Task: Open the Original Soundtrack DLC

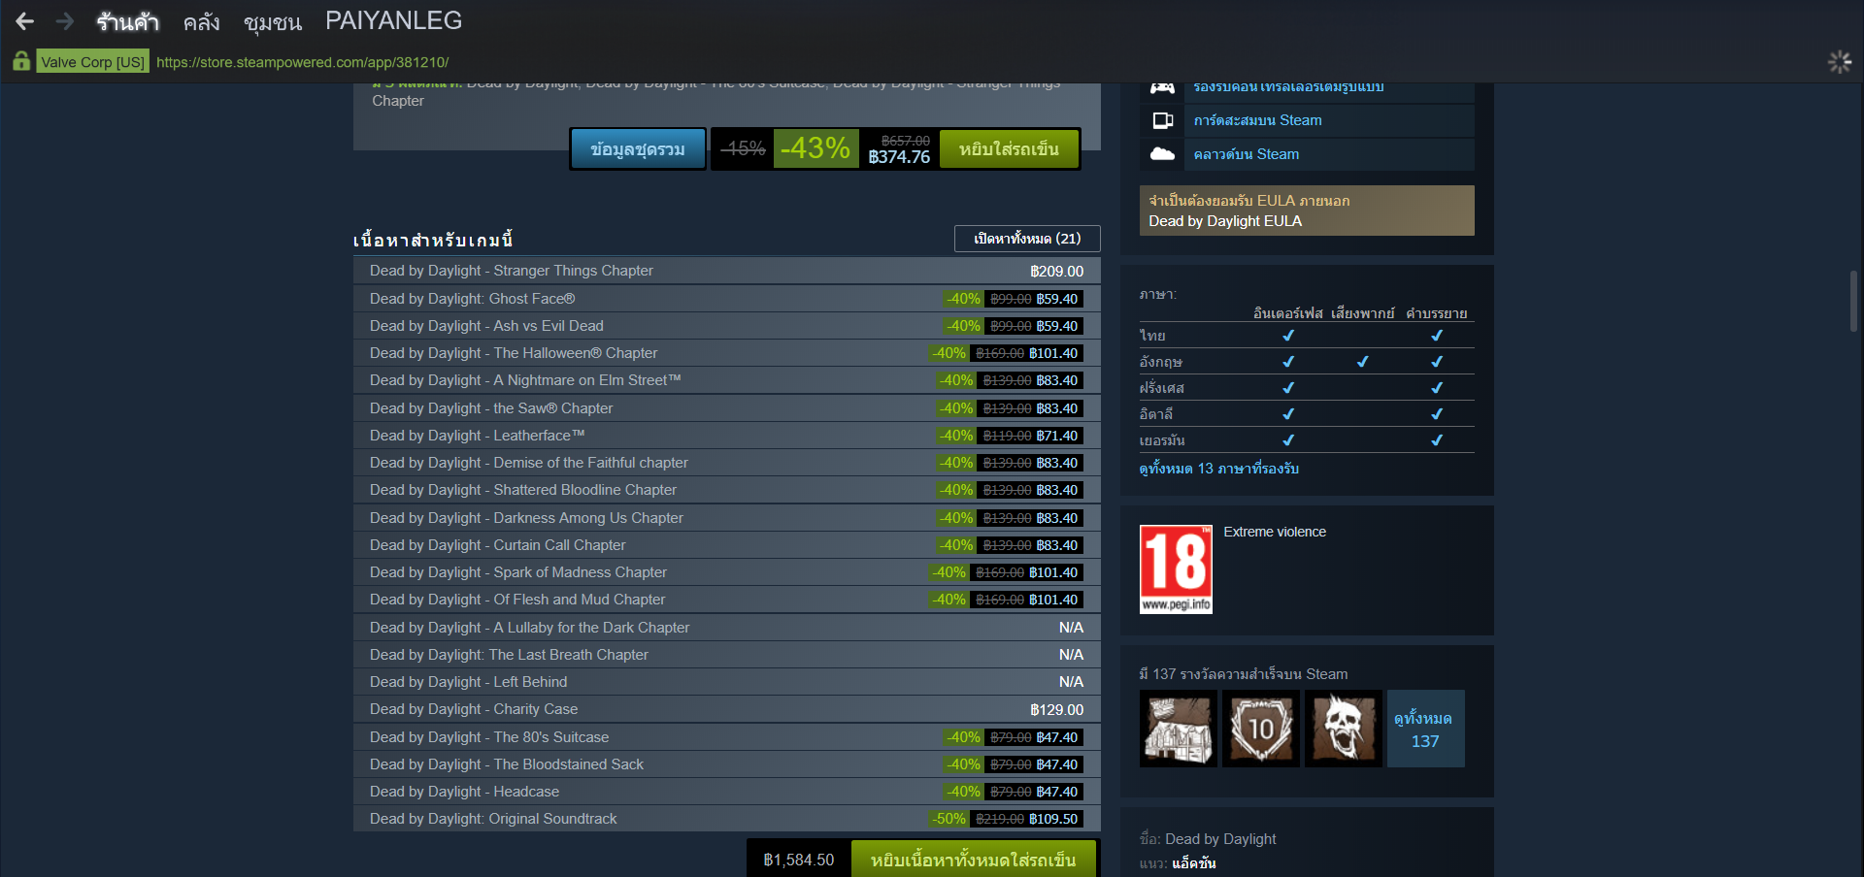Action: [727, 819]
